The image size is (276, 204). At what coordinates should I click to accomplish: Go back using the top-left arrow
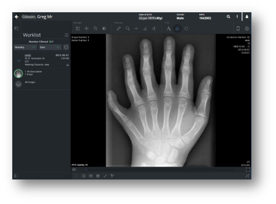point(17,17)
